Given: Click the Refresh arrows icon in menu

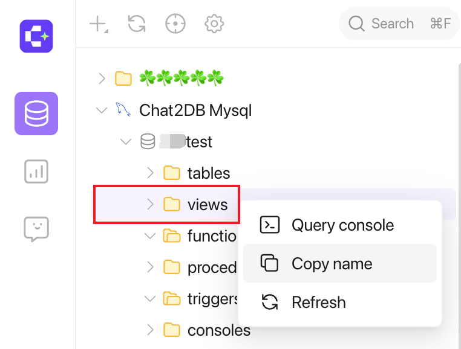Looking at the screenshot, I should (x=270, y=302).
